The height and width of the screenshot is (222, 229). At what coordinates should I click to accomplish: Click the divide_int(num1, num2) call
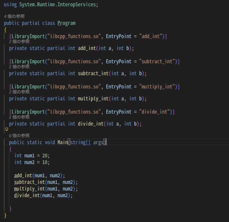(42, 195)
